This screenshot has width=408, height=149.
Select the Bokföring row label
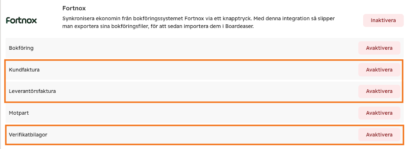(x=21, y=48)
